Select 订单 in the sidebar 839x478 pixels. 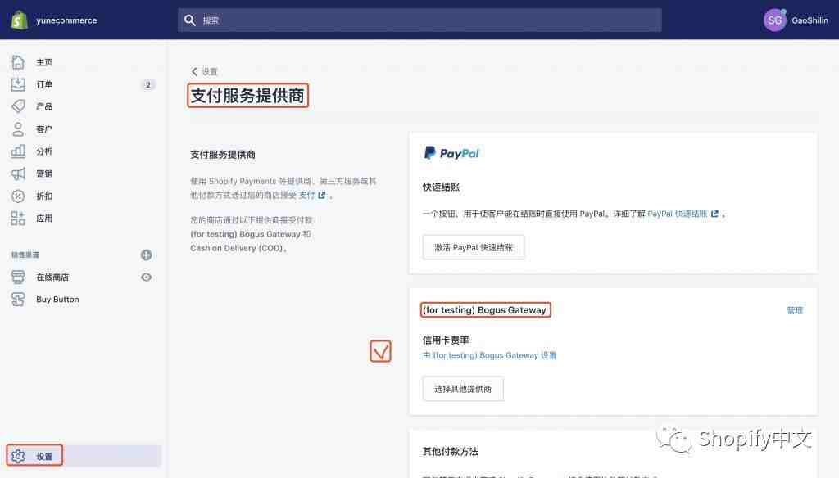[44, 84]
